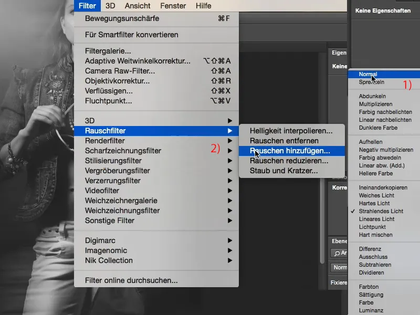Screen dimensions: 420x315
Task: Expand Weichzeichnungsfilter submenu
Action: (156, 211)
